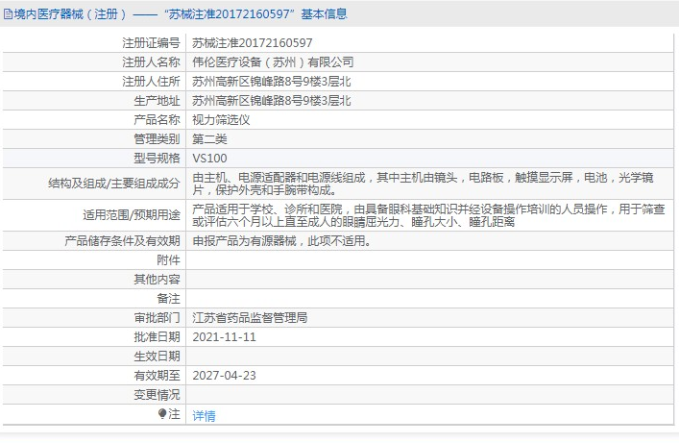Screen dimensions: 679x443
Task: Click the bulb icon beside 注
Action: click(x=162, y=414)
